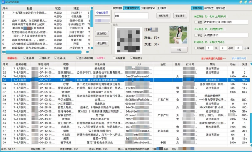Image resolution: width=252 pixels, height=152 pixels.
Task: Open the 导出设置 tab
Action: pyautogui.click(x=209, y=8)
